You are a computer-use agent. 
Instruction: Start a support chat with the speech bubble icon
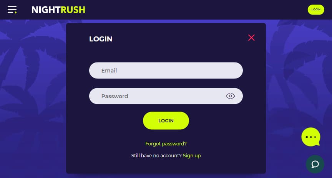315,164
